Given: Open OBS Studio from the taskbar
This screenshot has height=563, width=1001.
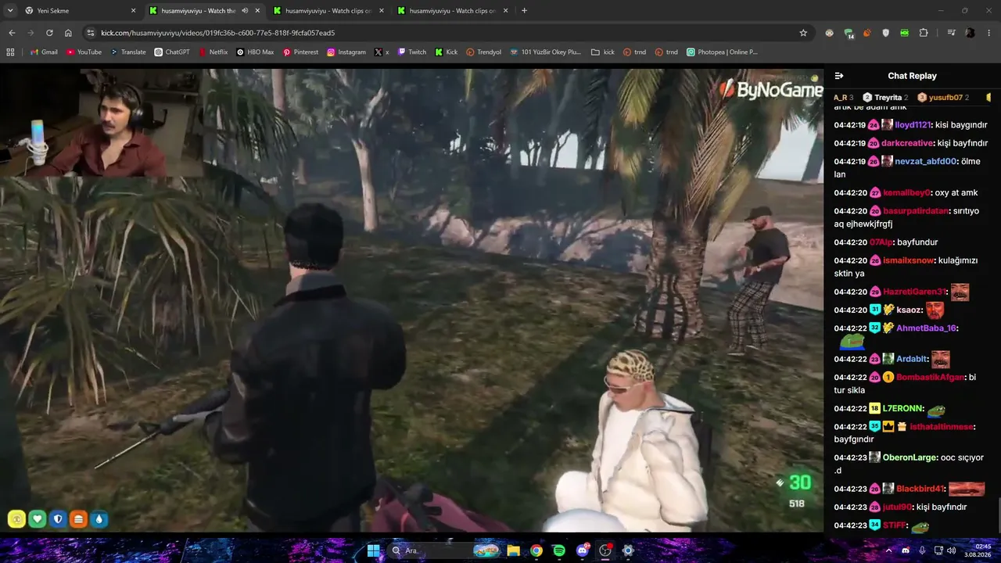Looking at the screenshot, I should coord(605,550).
